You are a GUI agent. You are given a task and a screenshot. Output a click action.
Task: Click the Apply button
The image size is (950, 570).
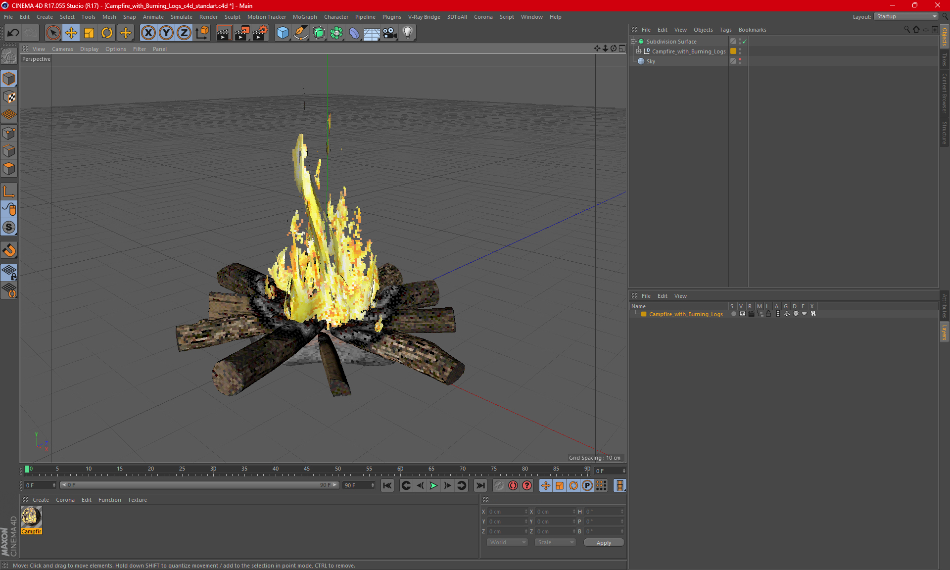click(x=603, y=543)
